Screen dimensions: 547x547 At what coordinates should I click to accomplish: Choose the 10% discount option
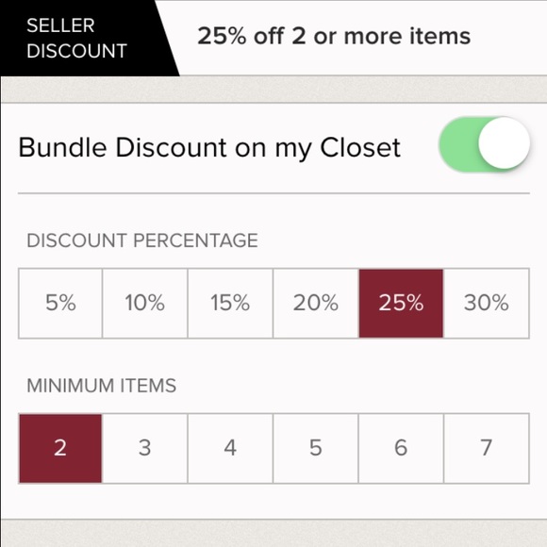[145, 303]
